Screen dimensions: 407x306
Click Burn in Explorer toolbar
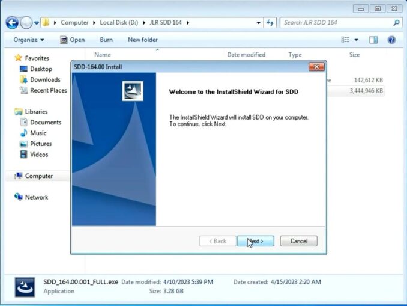point(106,40)
